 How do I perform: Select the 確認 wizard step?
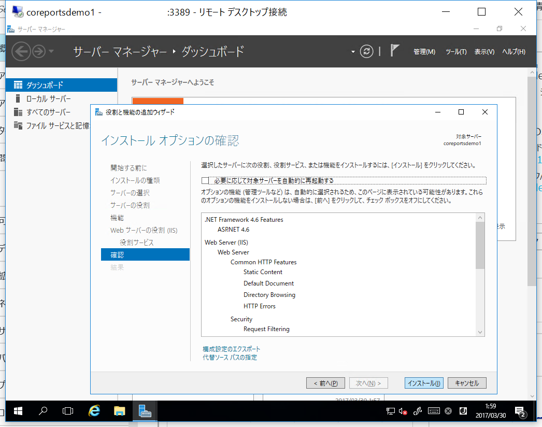tap(145, 254)
